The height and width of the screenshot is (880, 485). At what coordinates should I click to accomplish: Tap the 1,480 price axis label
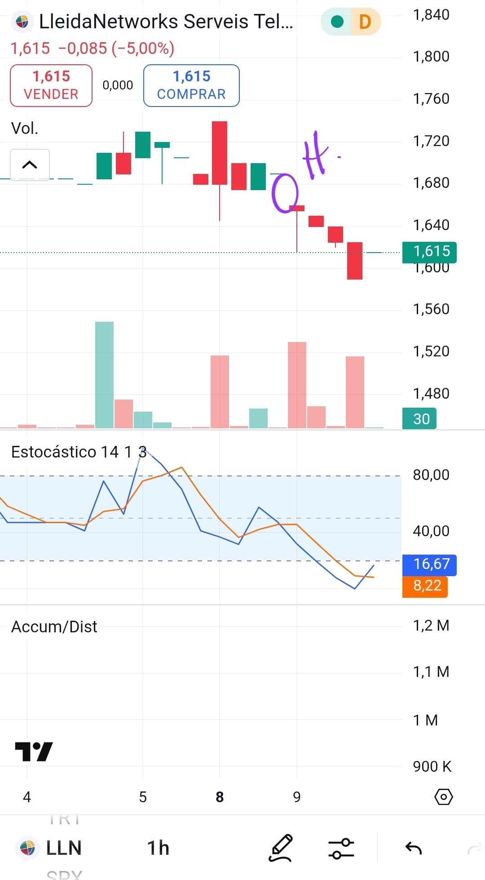point(431,394)
